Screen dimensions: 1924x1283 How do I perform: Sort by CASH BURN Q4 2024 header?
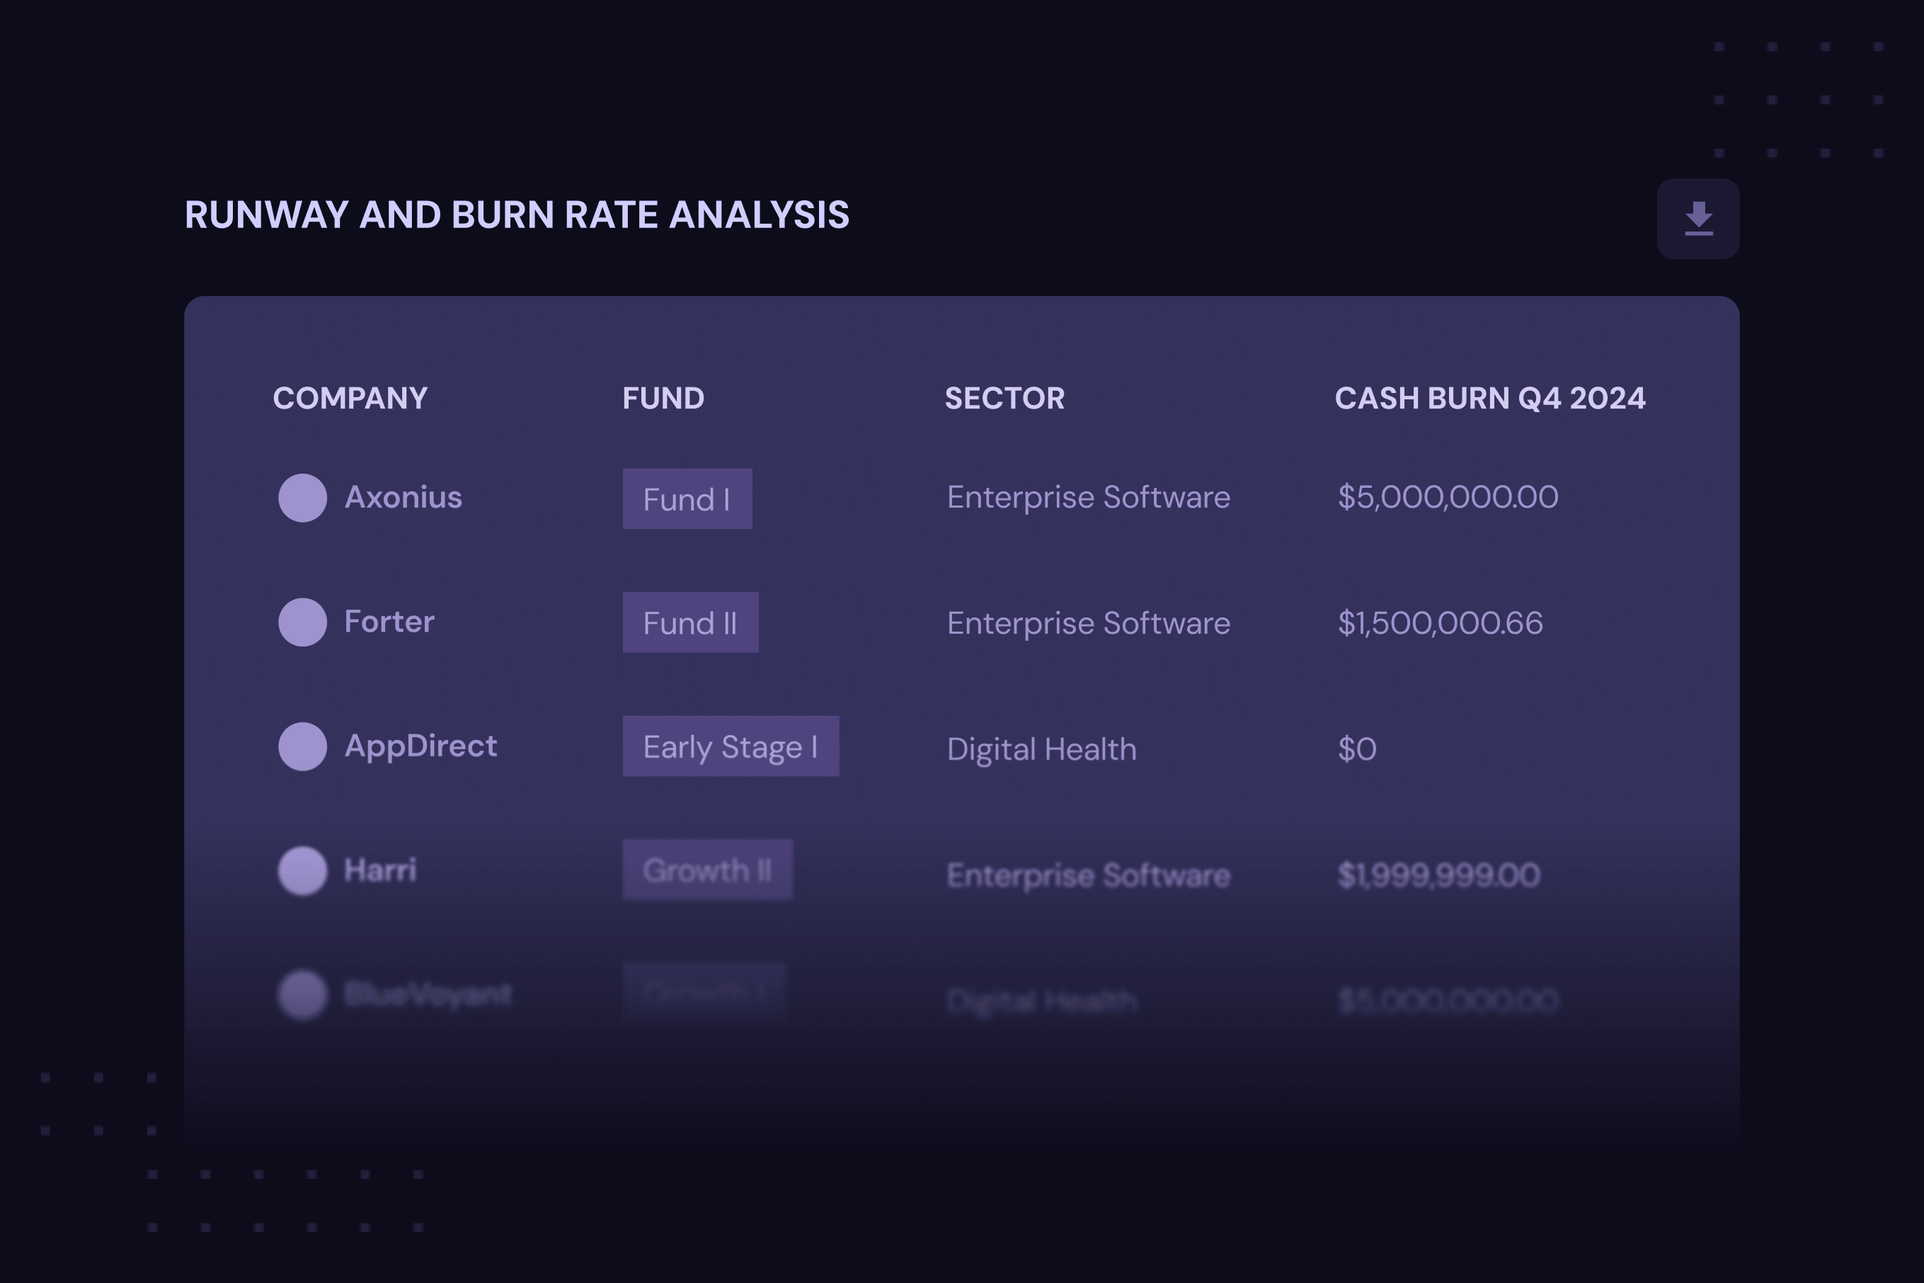click(1489, 399)
